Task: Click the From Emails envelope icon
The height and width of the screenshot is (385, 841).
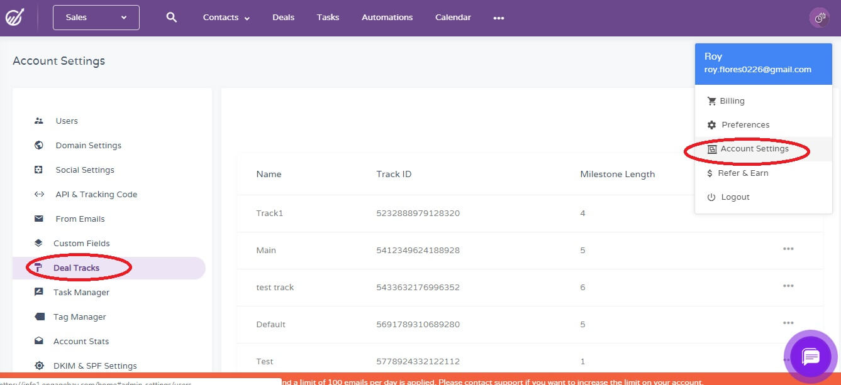Action: point(39,219)
